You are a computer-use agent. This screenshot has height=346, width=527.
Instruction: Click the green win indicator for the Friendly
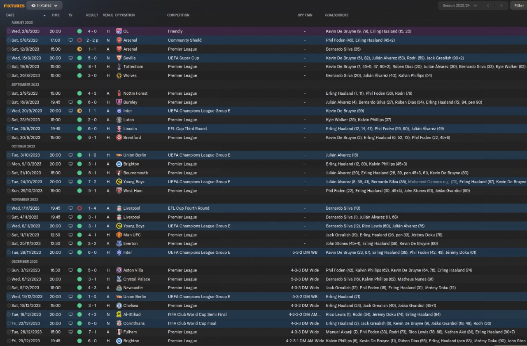pos(79,31)
